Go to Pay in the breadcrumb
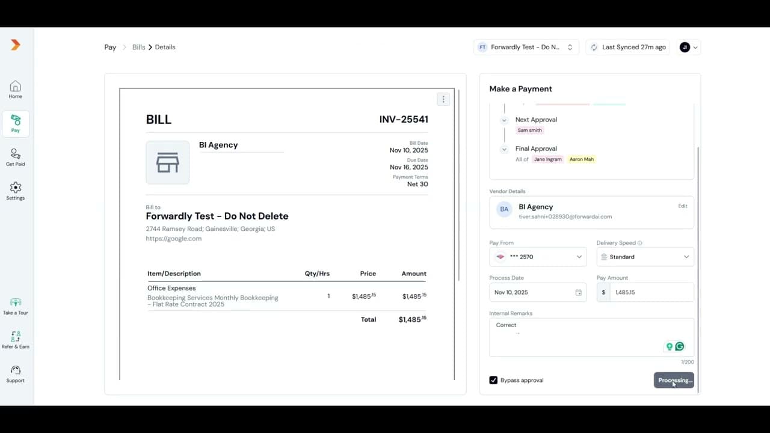 (x=110, y=47)
